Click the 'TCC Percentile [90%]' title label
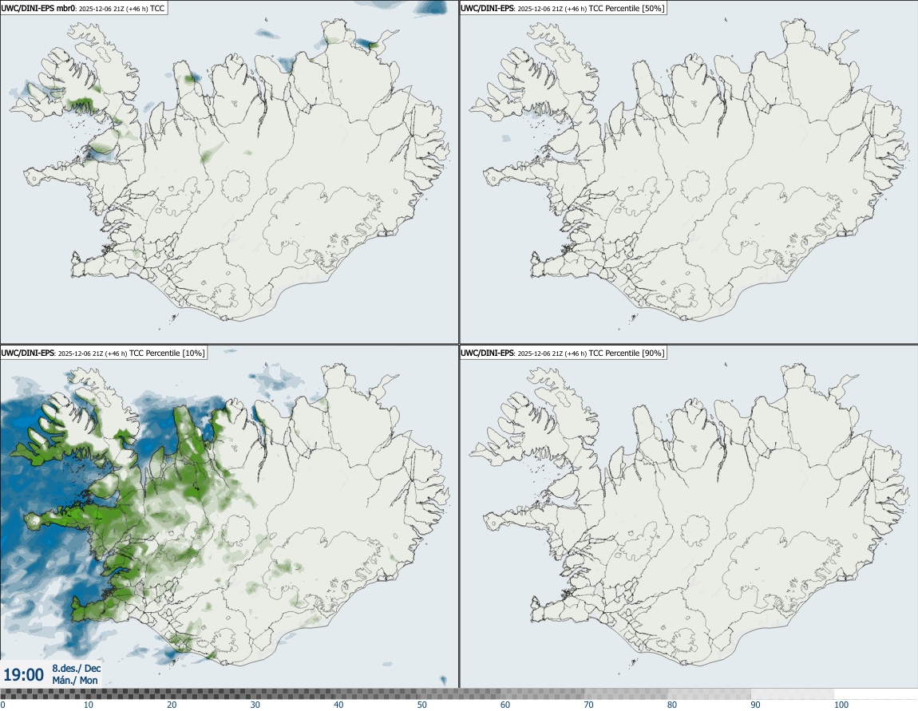Screen dimensions: 918x711 [564, 353]
